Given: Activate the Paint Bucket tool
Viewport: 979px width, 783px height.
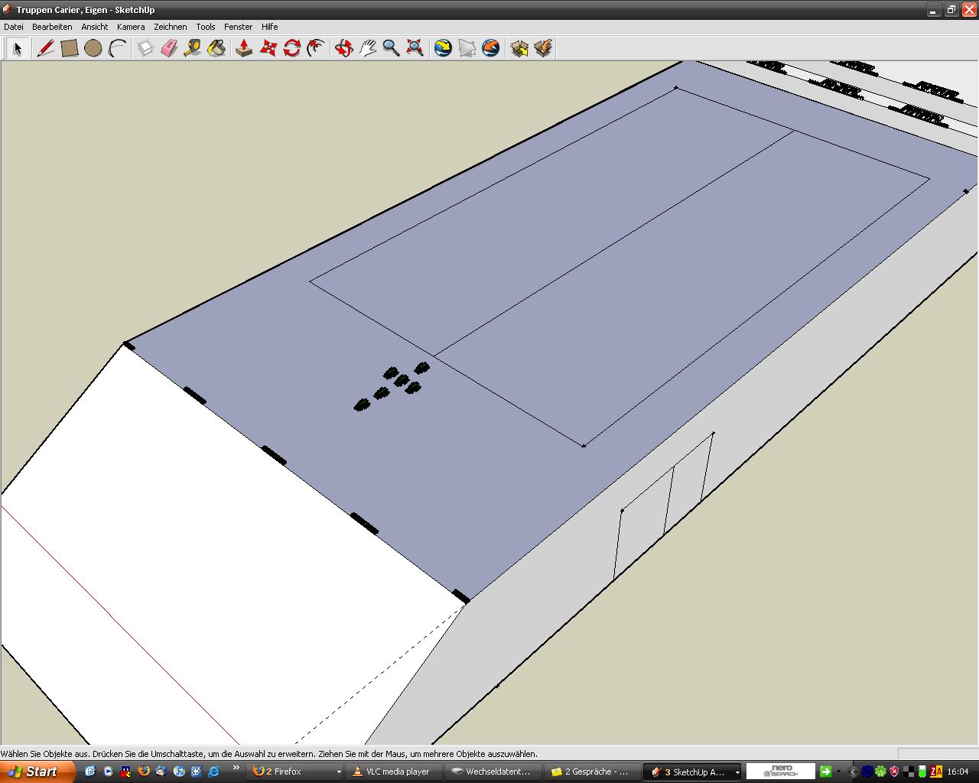Looking at the screenshot, I should coord(217,48).
